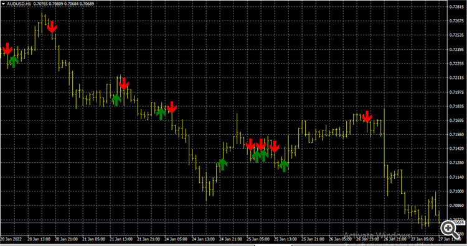Click time axis label 24 Jan 13:00
Viewport: 467px width, 246px height.
tap(204, 239)
